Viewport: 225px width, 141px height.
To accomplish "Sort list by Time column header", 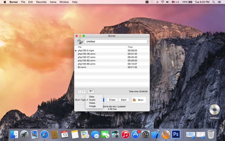I will coord(138,47).
